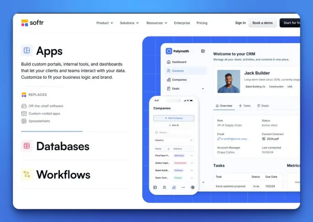The height and width of the screenshot is (222, 313).
Task: Click the small Softr icon beside REPLACES
Action: pos(24,95)
